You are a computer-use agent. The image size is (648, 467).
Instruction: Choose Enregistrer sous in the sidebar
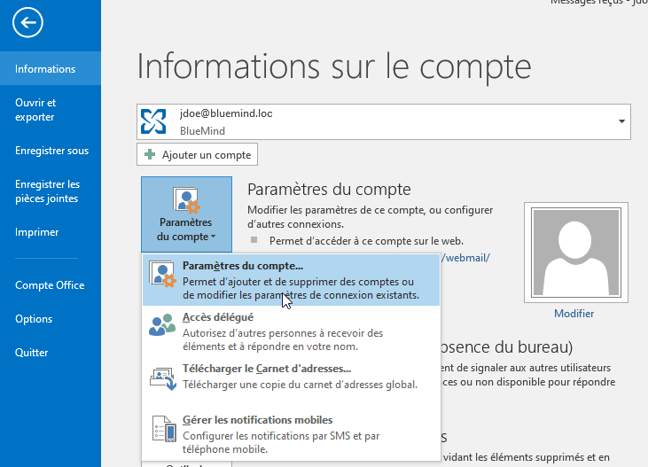click(51, 151)
